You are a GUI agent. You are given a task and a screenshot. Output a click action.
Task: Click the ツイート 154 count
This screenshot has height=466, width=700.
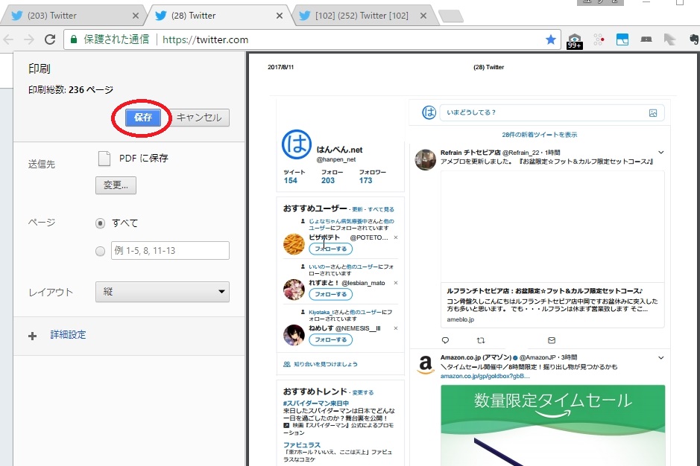[293, 176]
